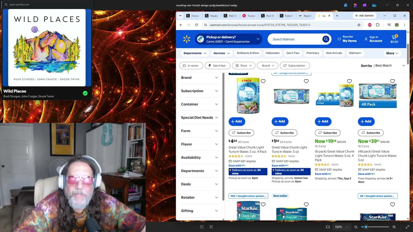Open Reorder My Items link
This screenshot has width=413, height=232.
coord(347,39)
